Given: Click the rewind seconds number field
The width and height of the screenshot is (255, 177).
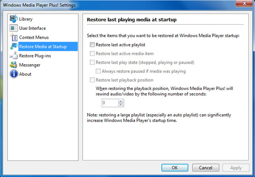Looking at the screenshot, I should pos(110,103).
